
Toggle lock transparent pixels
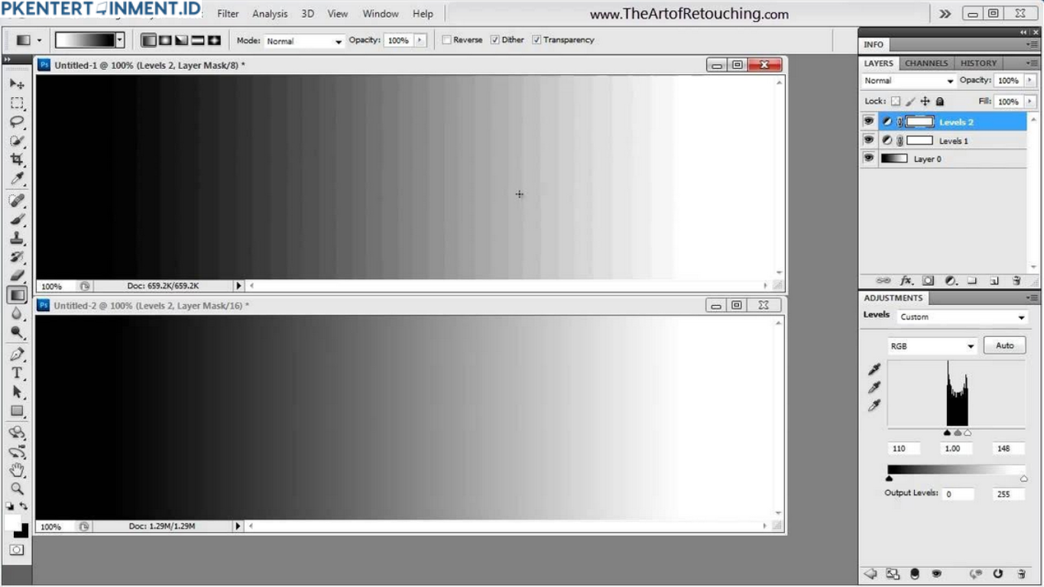pos(896,101)
